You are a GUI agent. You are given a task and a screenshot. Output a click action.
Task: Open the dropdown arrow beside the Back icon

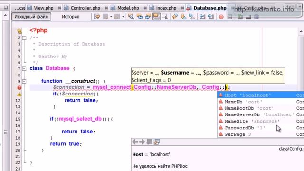pos(111,17)
